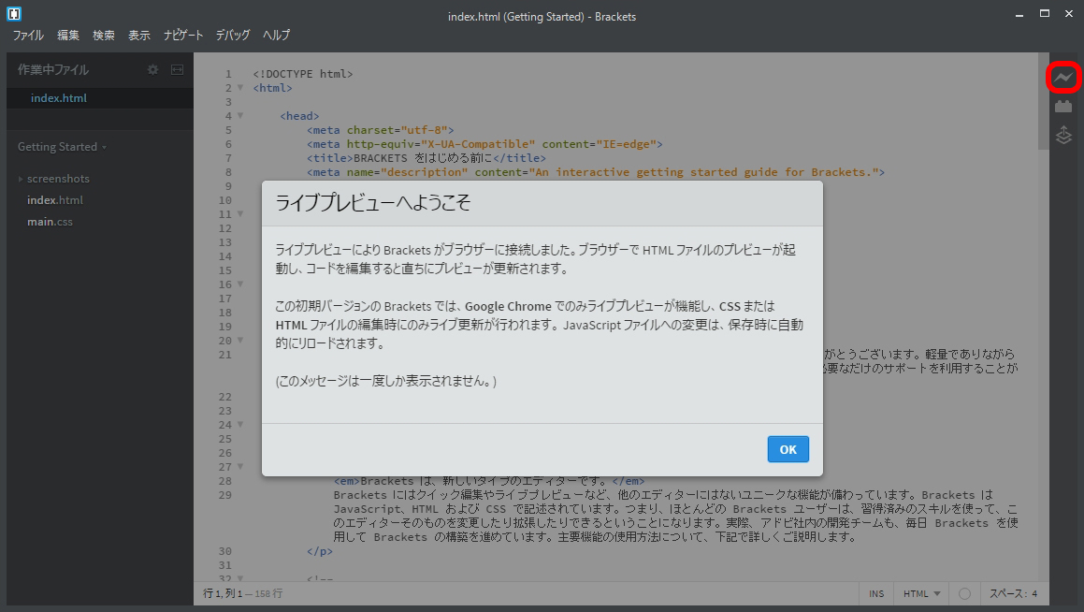This screenshot has height=612, width=1084.
Task: Toggle INS overwrite mode in status bar
Action: pos(876,593)
